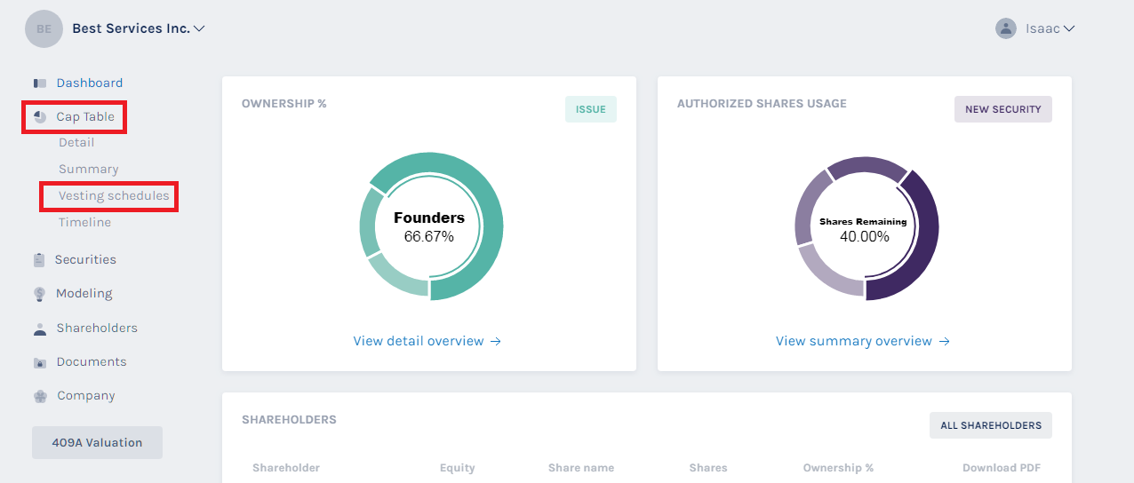The height and width of the screenshot is (483, 1134).
Task: Click the NEW SECURITY button
Action: [x=1002, y=109]
